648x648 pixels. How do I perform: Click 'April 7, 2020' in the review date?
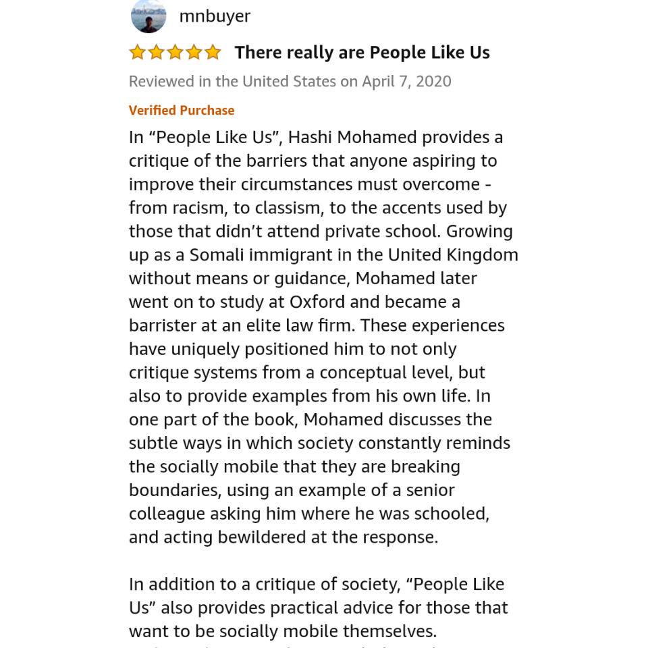click(406, 82)
